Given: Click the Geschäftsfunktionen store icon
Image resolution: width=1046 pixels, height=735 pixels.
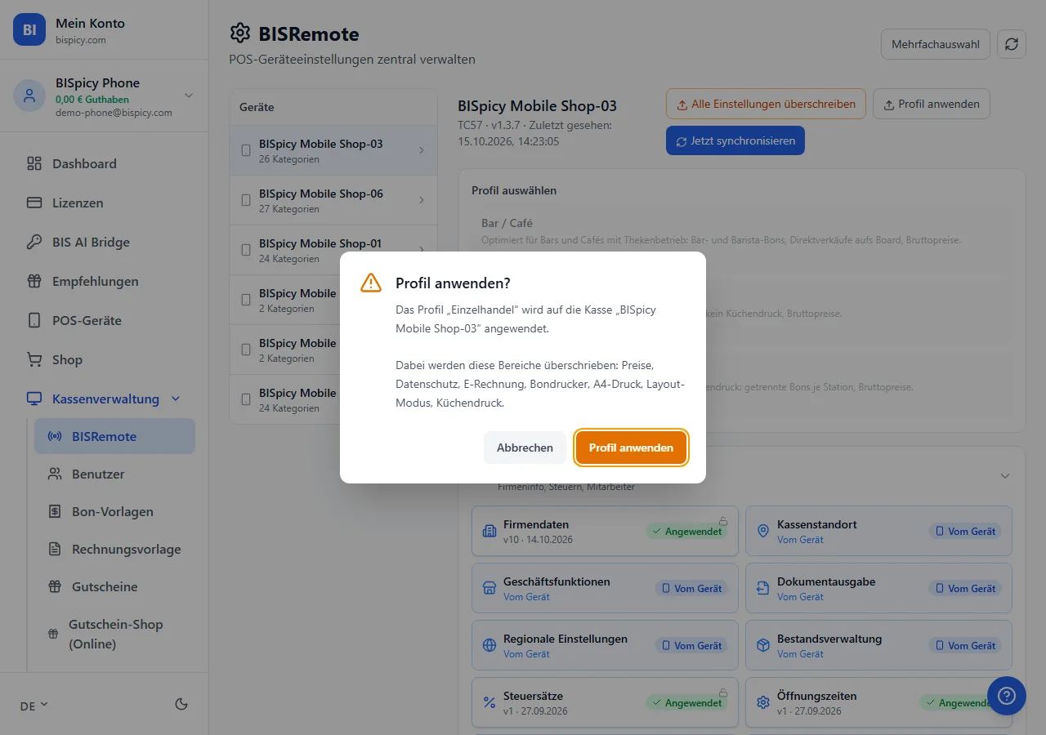Looking at the screenshot, I should 489,588.
